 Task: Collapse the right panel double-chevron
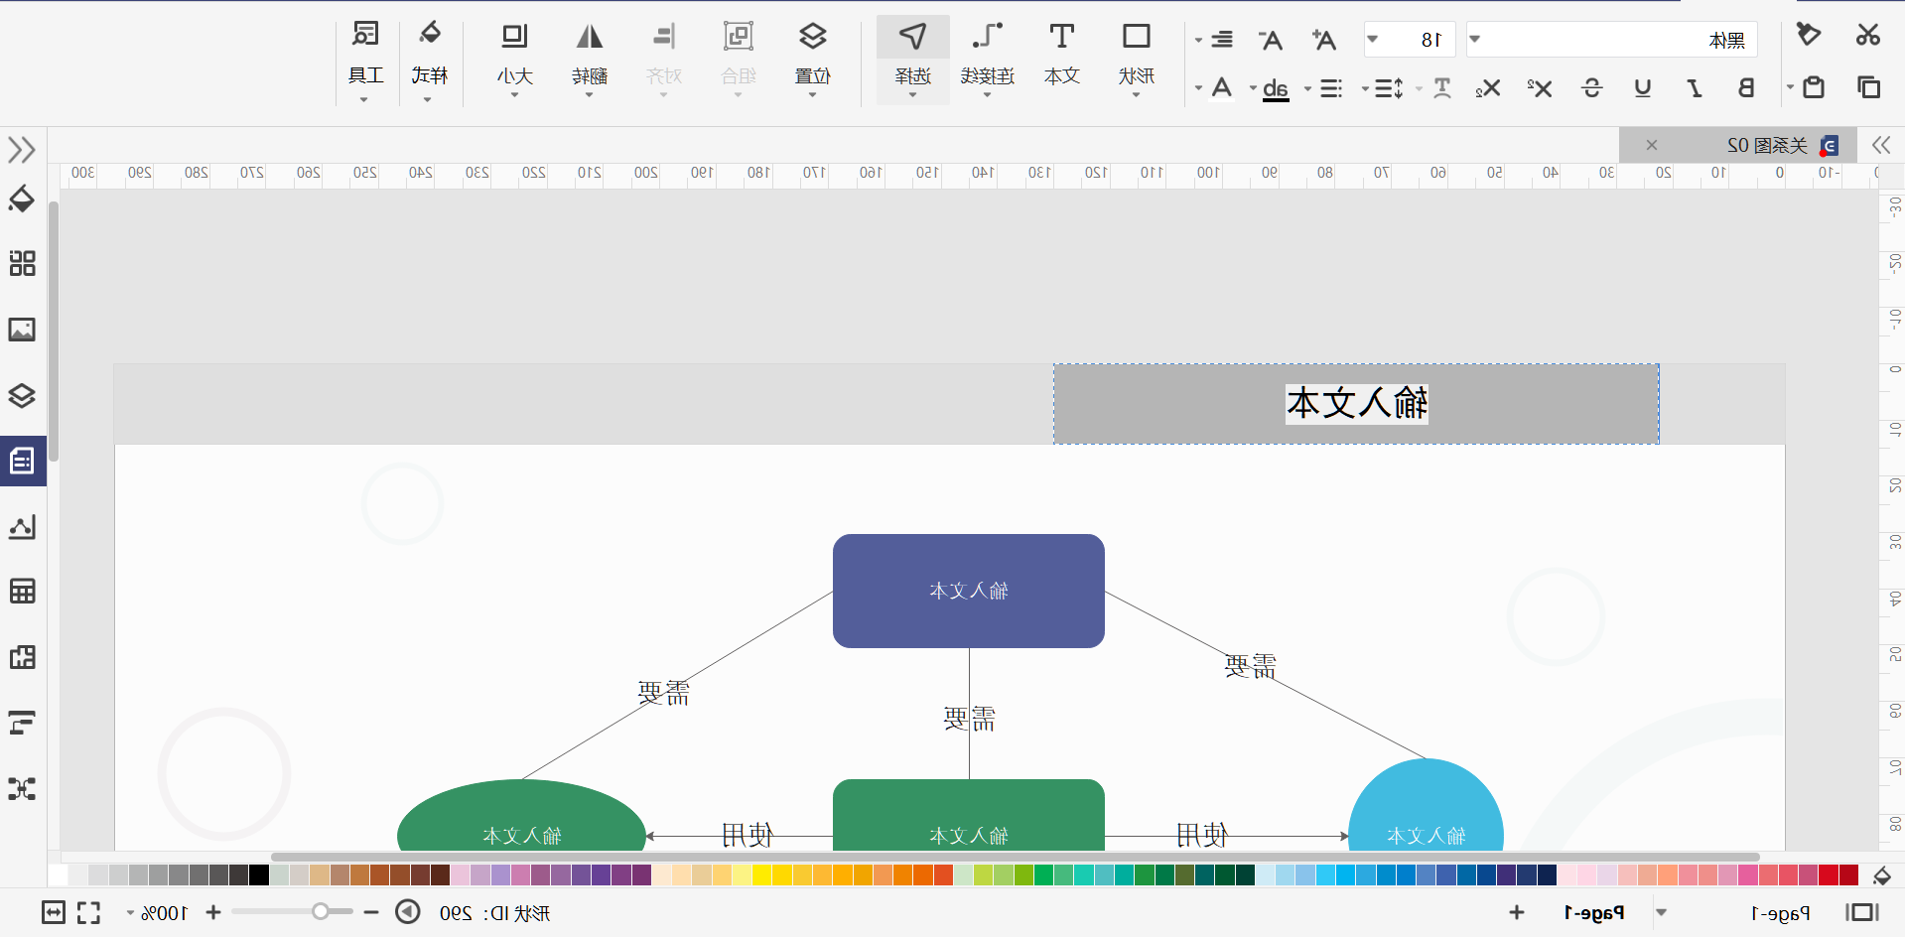[1881, 145]
